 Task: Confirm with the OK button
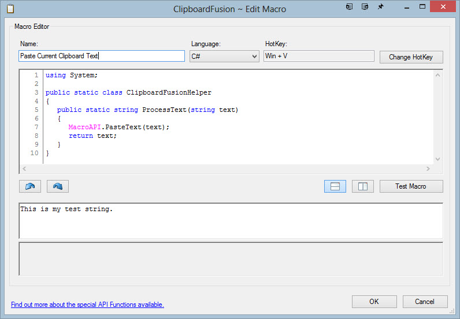point(374,301)
